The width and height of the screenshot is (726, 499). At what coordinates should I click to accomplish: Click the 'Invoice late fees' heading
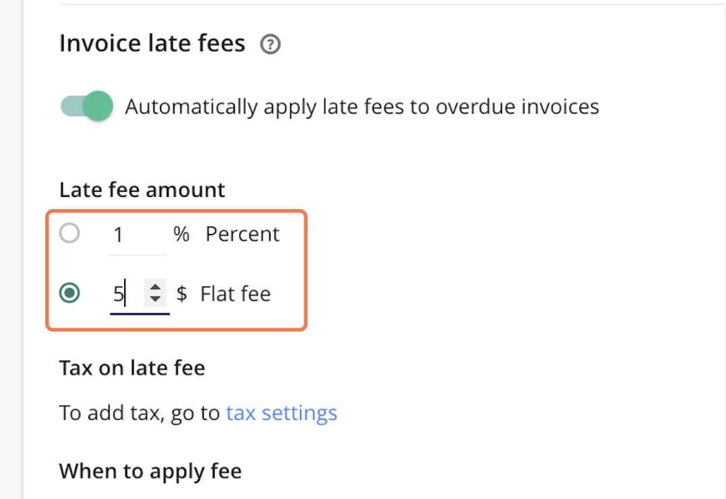(x=152, y=44)
